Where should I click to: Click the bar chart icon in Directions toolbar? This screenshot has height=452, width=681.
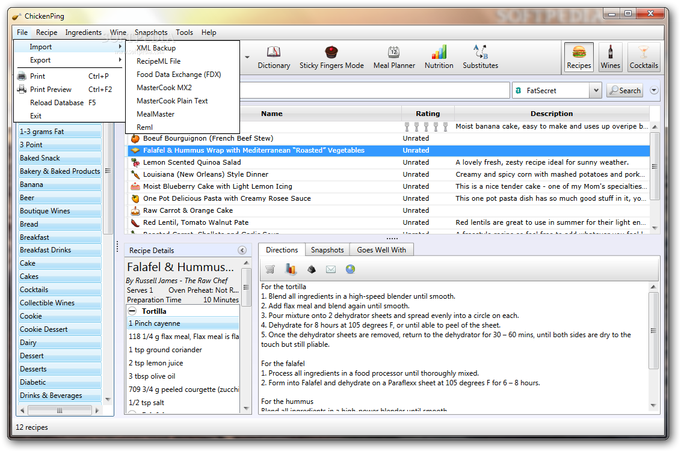pos(291,269)
